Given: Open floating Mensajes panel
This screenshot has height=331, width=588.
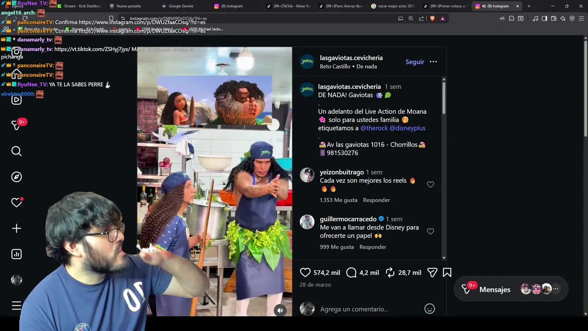Looking at the screenshot, I should 511,289.
